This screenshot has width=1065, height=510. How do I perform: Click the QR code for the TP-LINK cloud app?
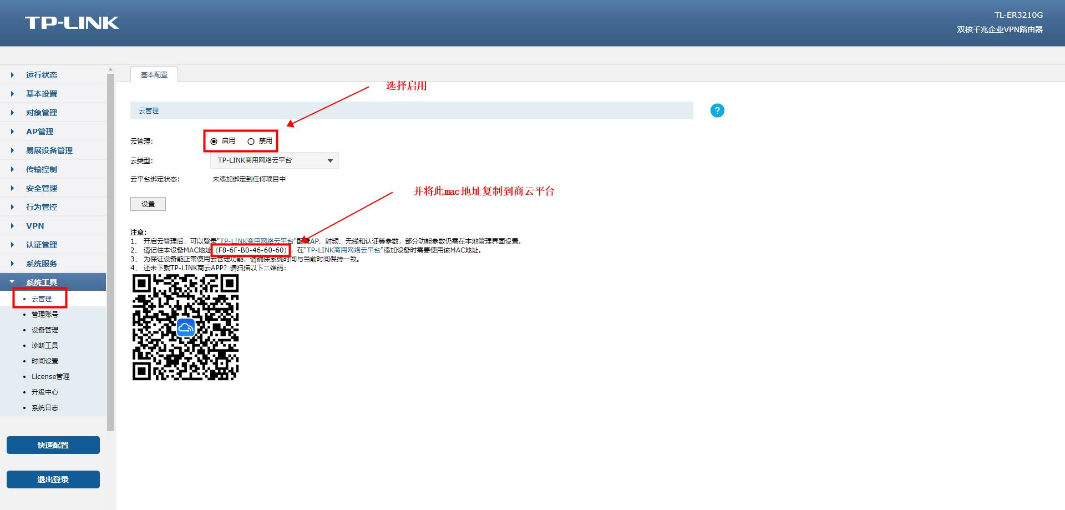click(185, 327)
